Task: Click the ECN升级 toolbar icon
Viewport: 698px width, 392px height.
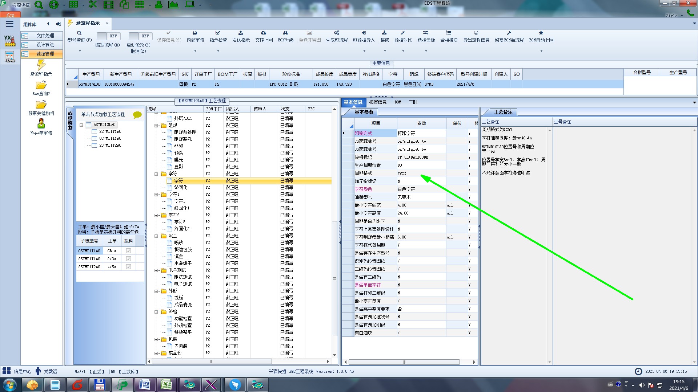Action: click(285, 33)
